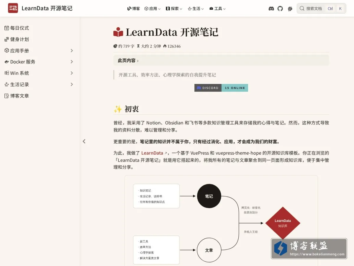Screen dimensions: 354x266
Task: Expand Docker 服务 sidebar chevron
Action: pyautogui.click(x=72, y=62)
